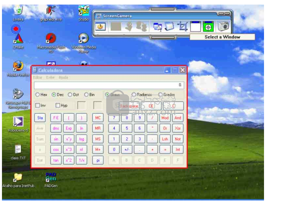Screen dimensions: 283x207
Task: Click the Xor button
Action: click(x=178, y=128)
